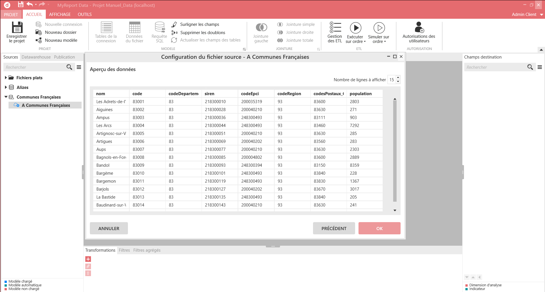Viewport: 545px width, 292px height.
Task: Click the Sources panel search magnifier
Action: [x=69, y=67]
